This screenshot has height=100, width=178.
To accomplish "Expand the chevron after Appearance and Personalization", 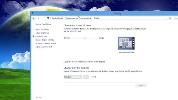I will (92, 18).
